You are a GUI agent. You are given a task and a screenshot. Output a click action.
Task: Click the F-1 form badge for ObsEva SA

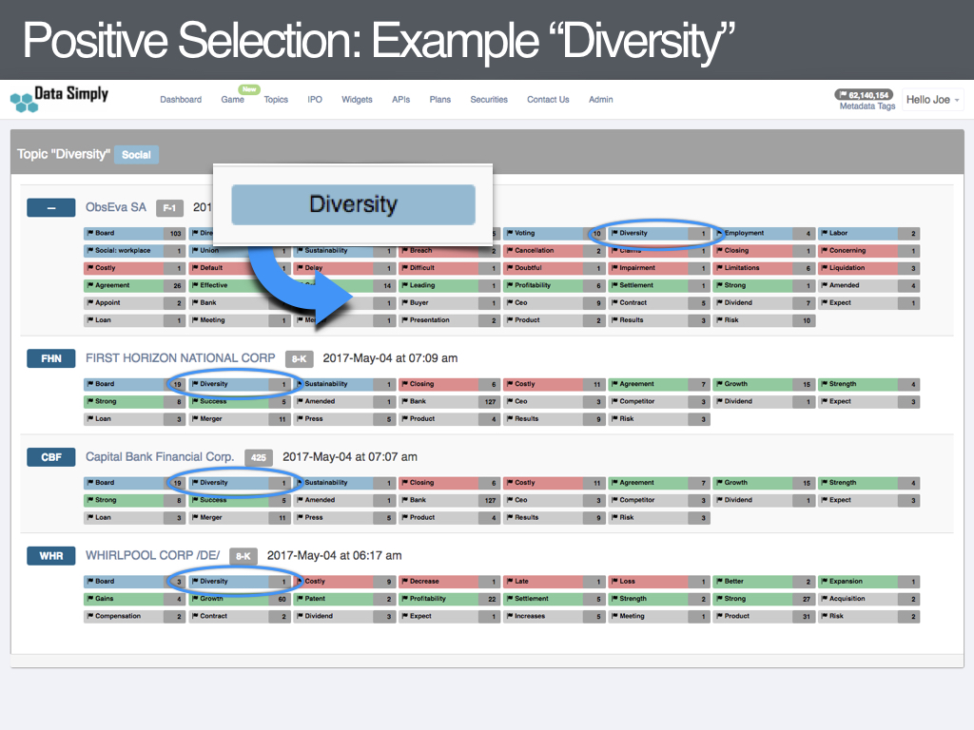click(169, 208)
